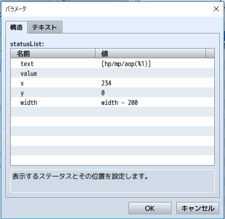Close the パラメータ dialog

[x=216, y=9]
